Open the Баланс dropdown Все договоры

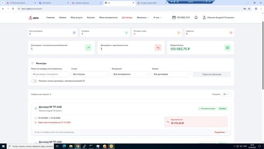(x=171, y=74)
